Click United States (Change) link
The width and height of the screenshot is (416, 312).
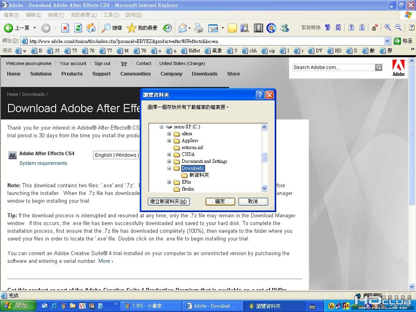(x=182, y=63)
